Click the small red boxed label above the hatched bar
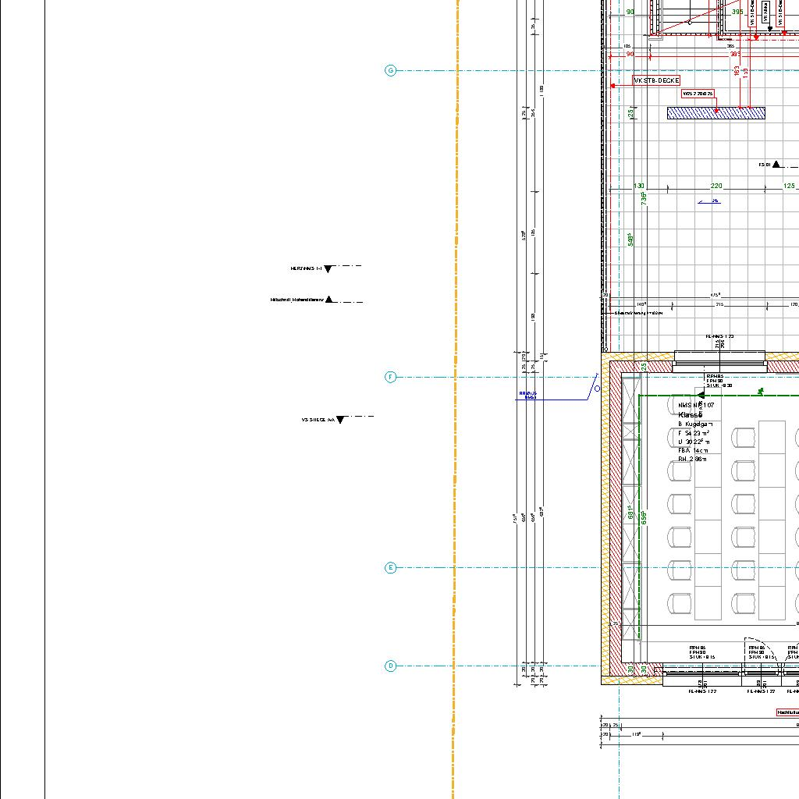This screenshot has width=799, height=799. [x=698, y=94]
